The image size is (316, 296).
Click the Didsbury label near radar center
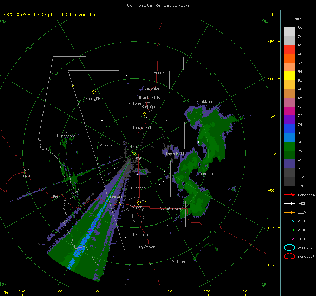(132, 158)
